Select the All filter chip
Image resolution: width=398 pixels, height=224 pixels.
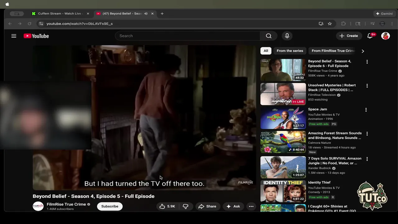click(x=266, y=51)
